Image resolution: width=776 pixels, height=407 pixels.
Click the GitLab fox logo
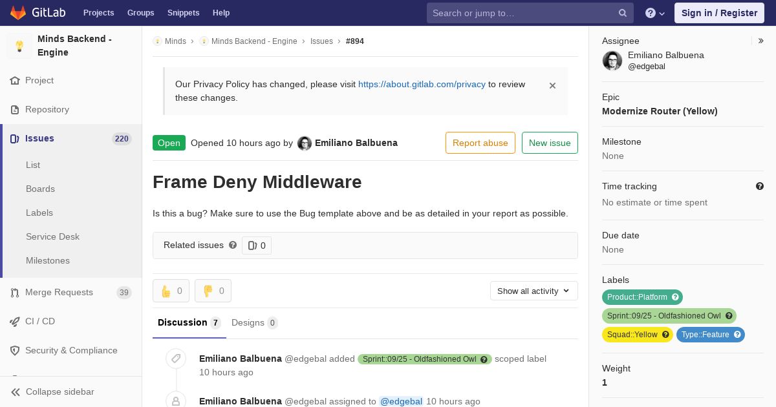pyautogui.click(x=18, y=12)
